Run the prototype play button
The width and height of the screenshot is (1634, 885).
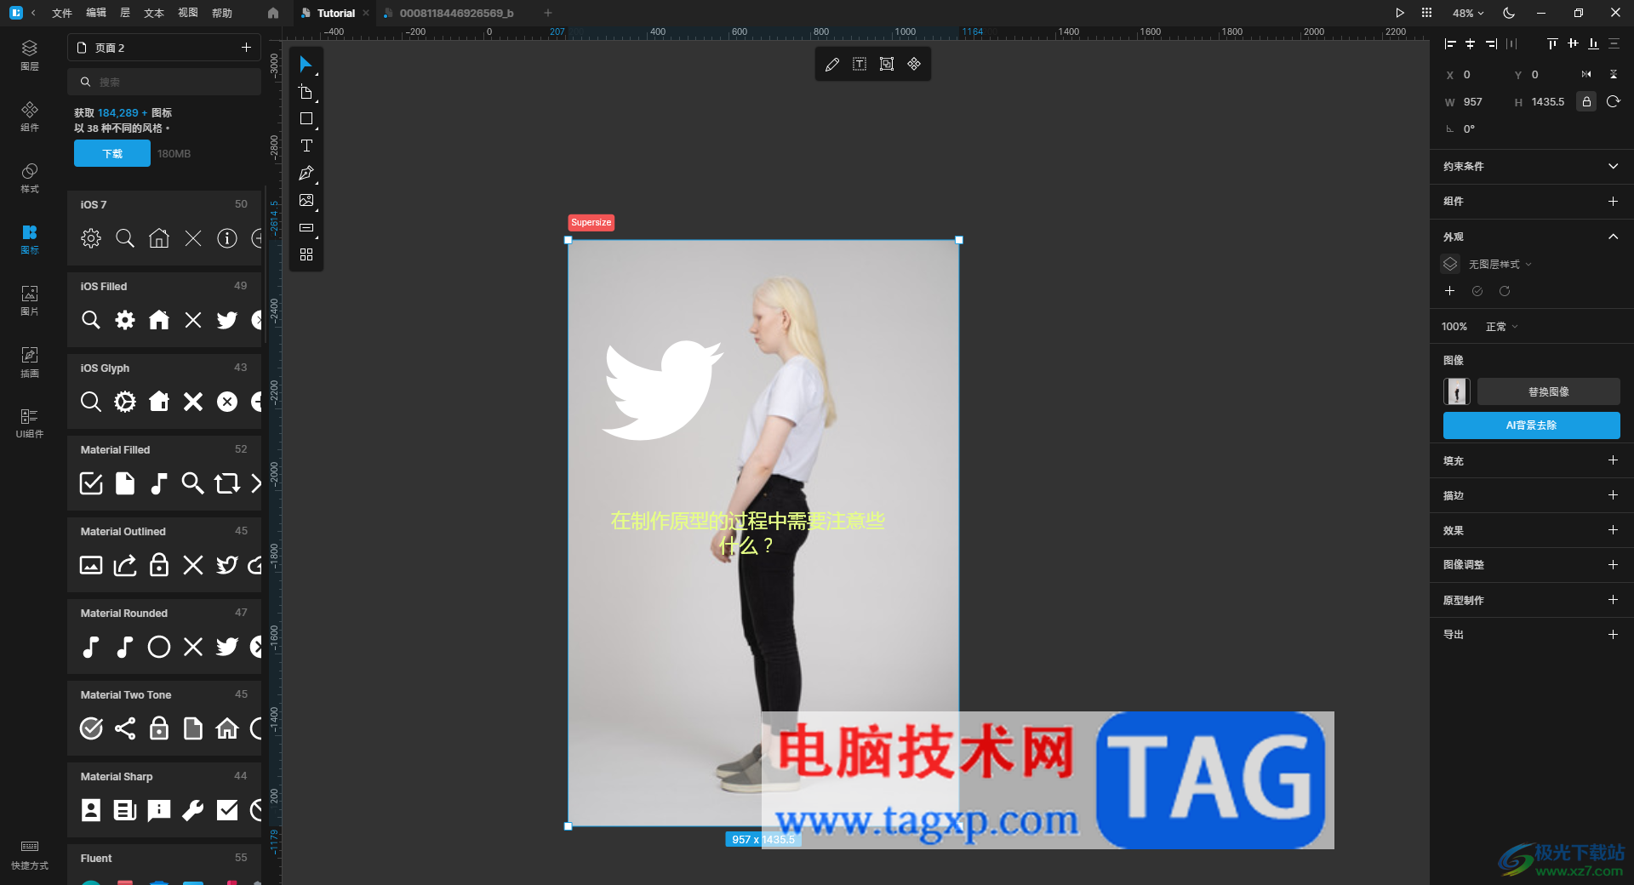coord(1400,13)
